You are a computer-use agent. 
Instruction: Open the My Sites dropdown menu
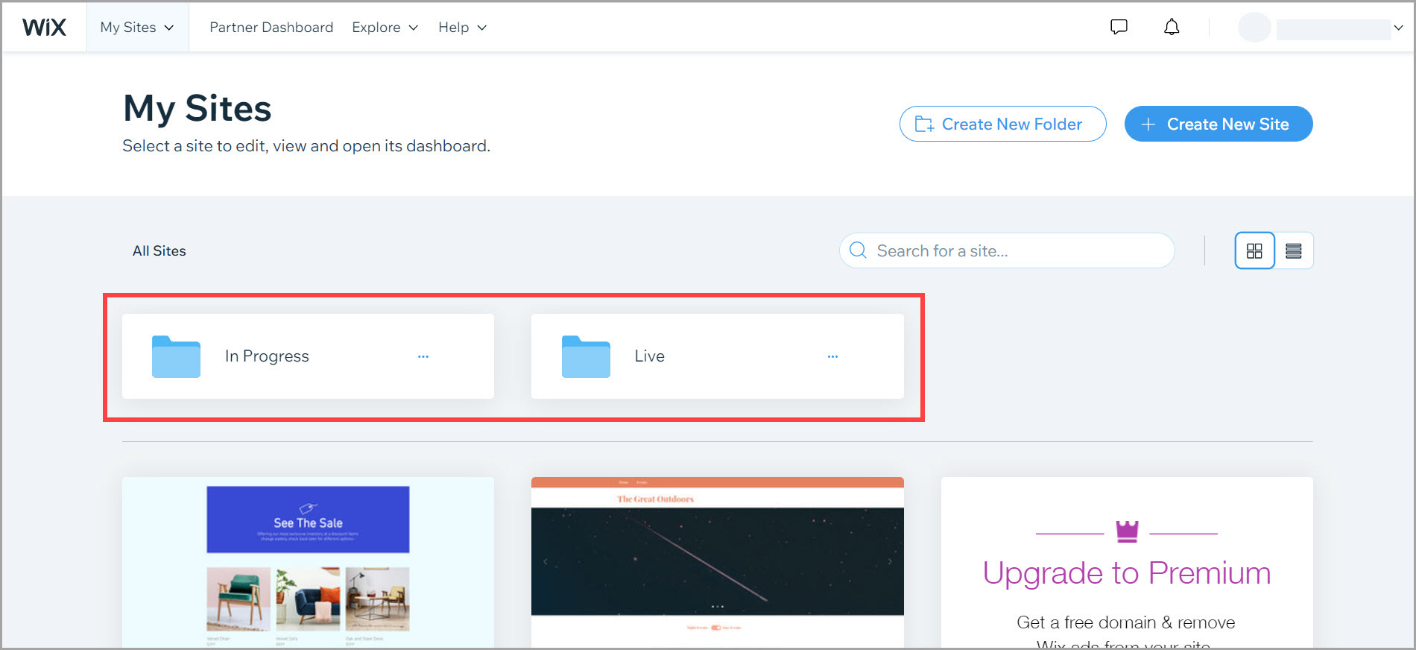[137, 28]
